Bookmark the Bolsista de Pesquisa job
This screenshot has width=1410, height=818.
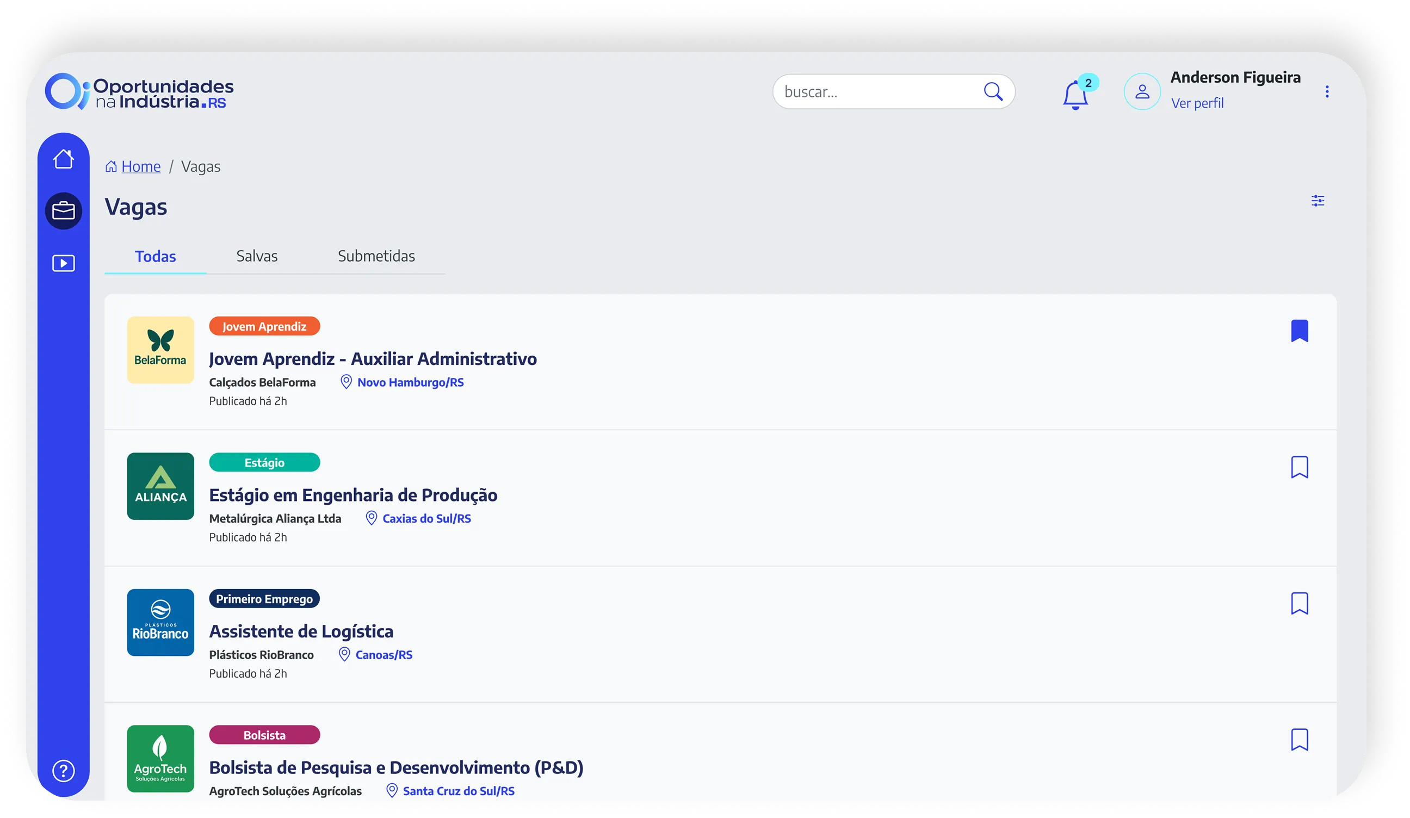pyautogui.click(x=1299, y=739)
